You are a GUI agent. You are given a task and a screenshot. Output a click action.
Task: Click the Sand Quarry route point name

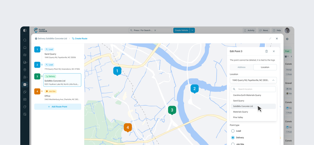(x=50, y=54)
